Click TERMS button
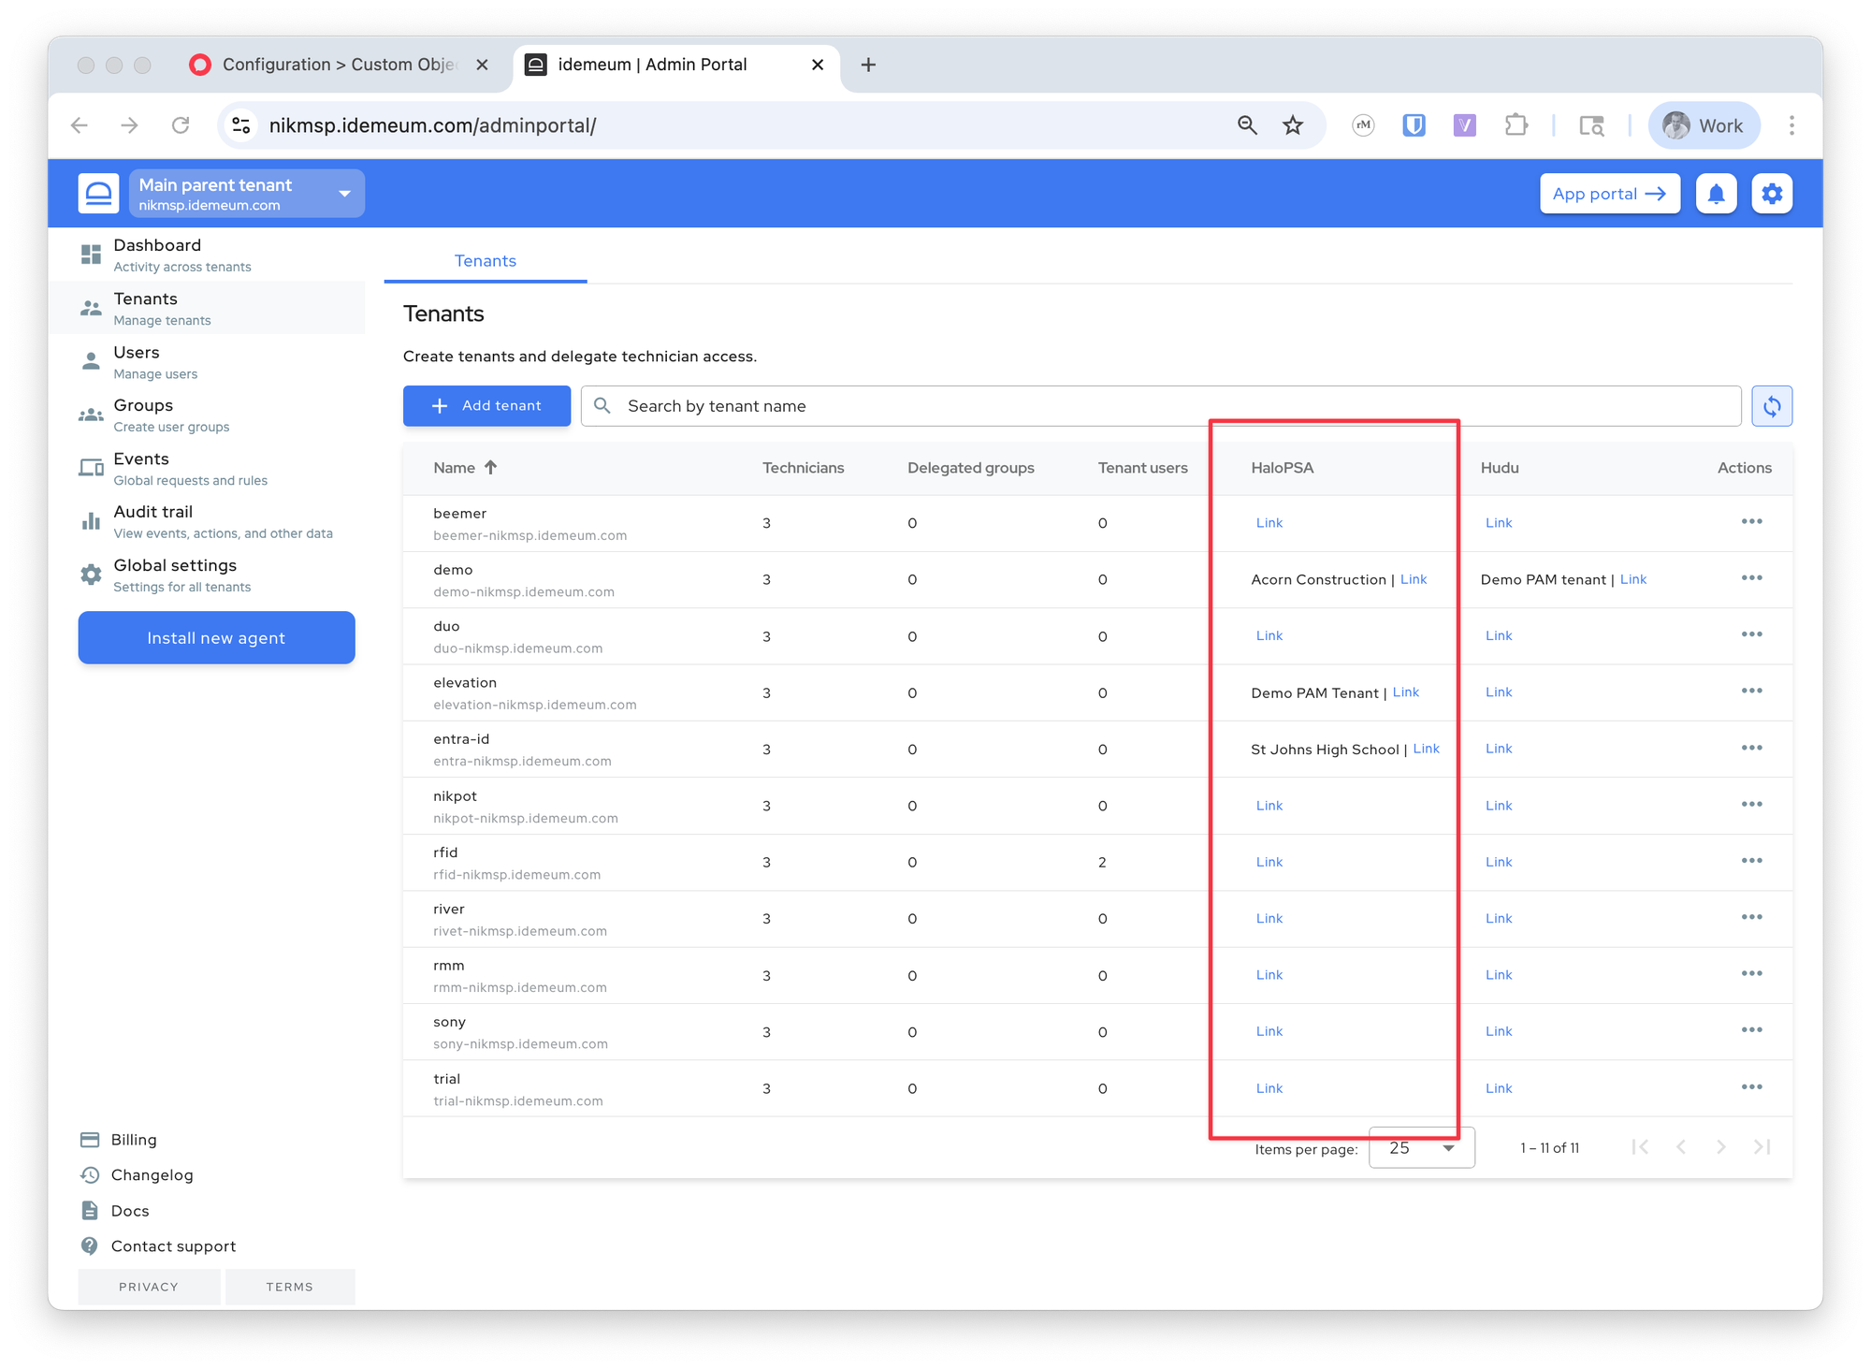The height and width of the screenshot is (1369, 1871). pos(290,1287)
